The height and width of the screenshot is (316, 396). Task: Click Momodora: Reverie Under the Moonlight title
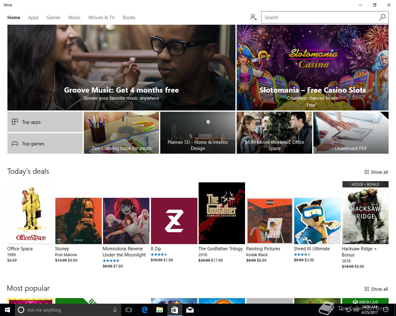pos(124,252)
